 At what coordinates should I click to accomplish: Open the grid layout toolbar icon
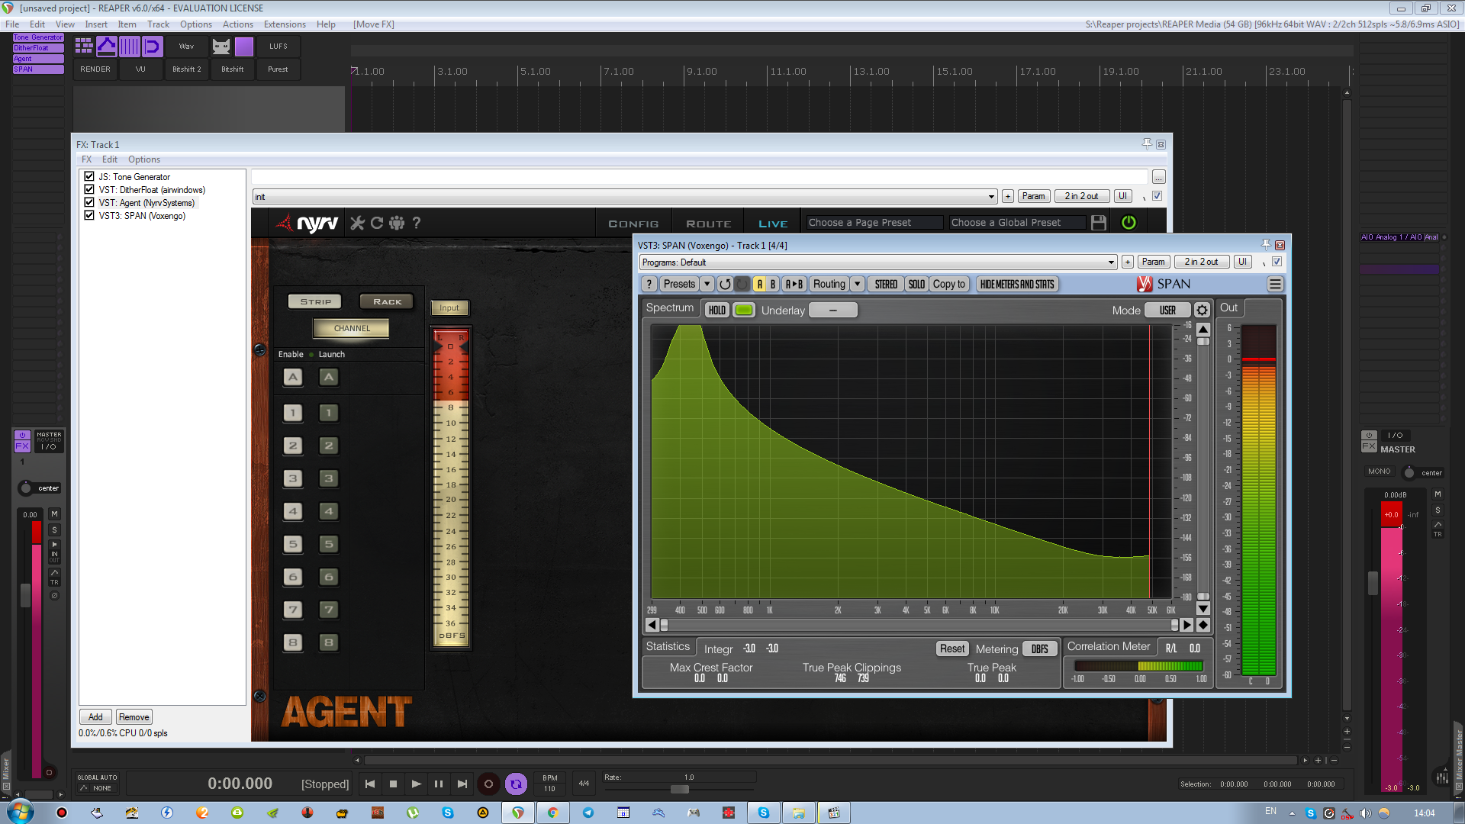(84, 47)
